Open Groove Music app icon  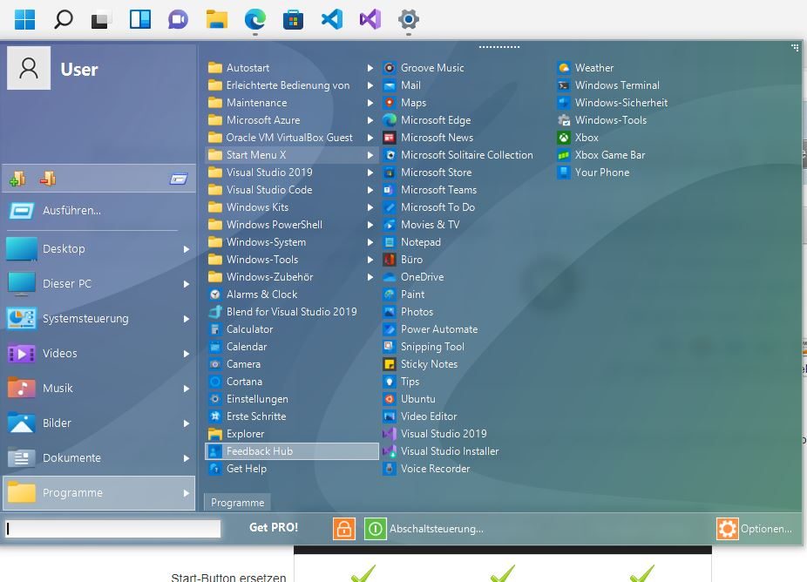click(x=390, y=68)
